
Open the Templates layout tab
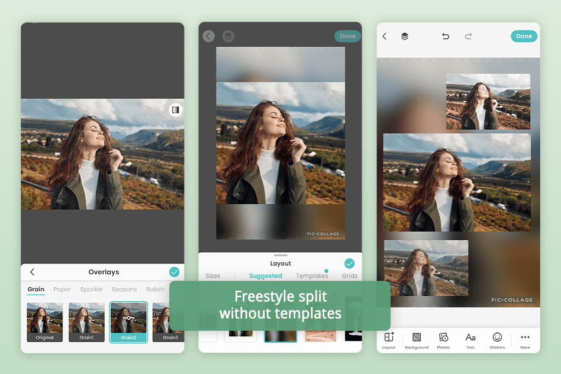point(312,275)
